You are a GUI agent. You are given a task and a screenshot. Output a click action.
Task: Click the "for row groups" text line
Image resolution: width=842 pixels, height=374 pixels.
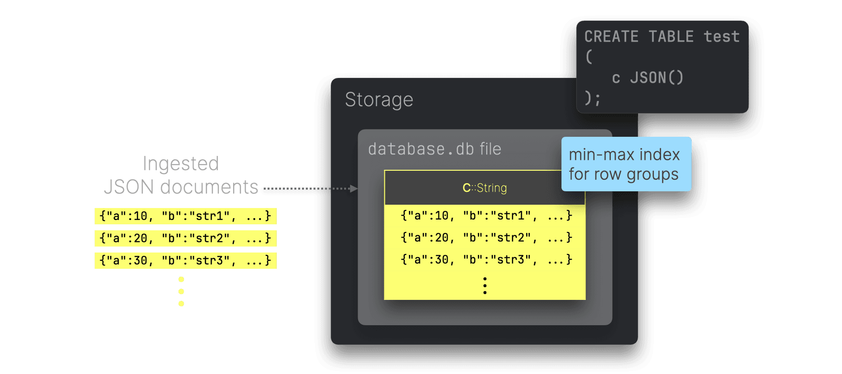click(x=623, y=175)
